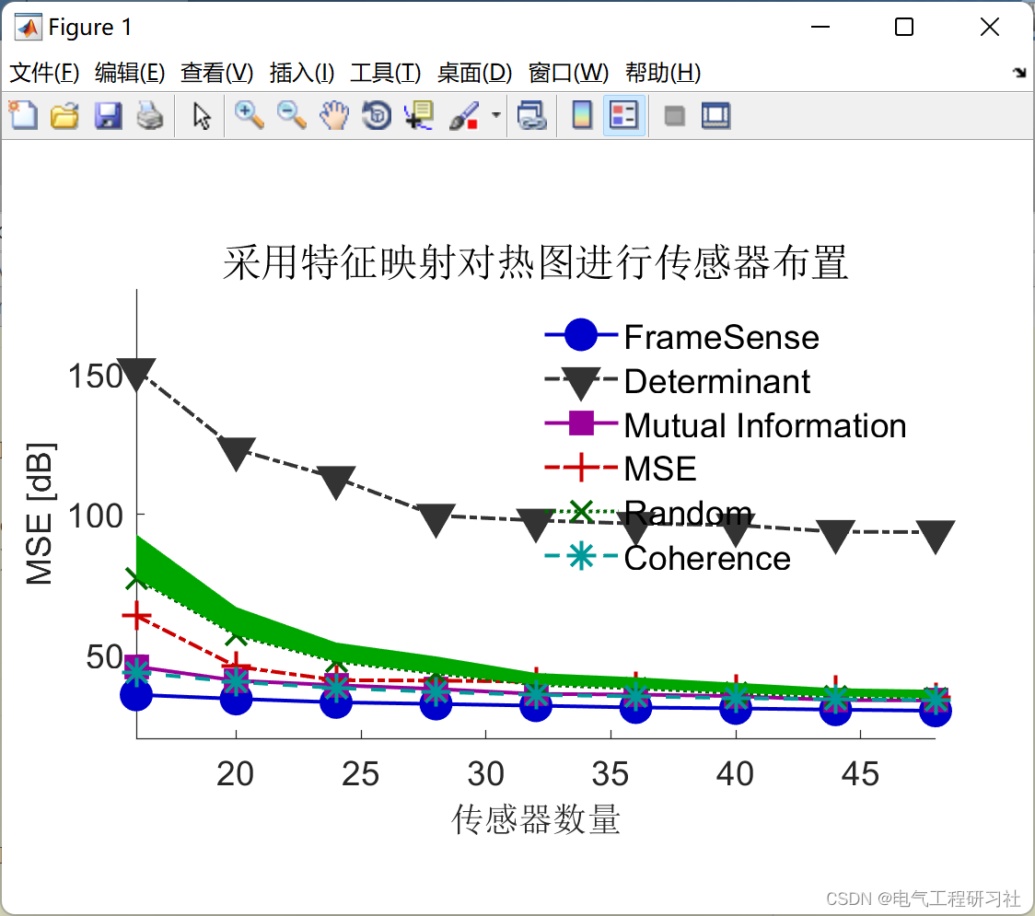The width and height of the screenshot is (1035, 916).
Task: Select the Pan hand tool
Action: coord(334,116)
